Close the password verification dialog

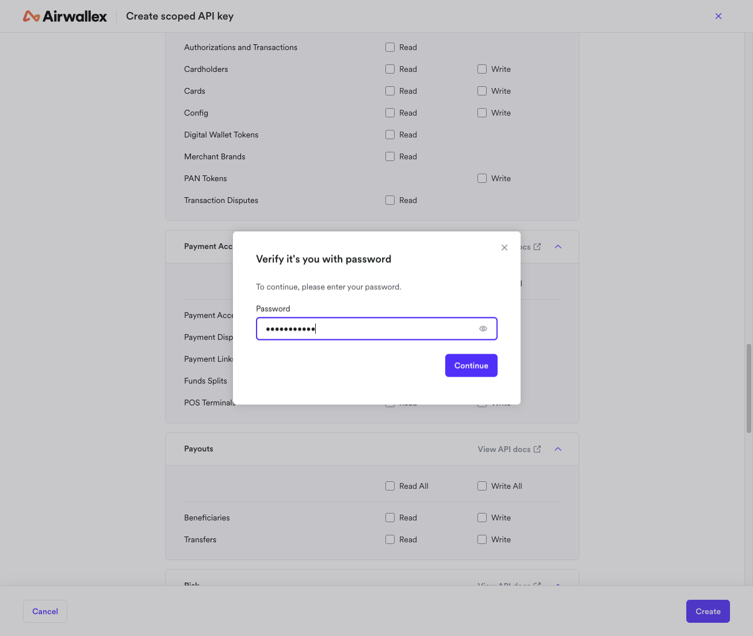(504, 247)
